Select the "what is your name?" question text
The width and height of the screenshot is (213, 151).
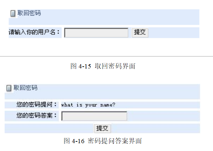(x=88, y=105)
